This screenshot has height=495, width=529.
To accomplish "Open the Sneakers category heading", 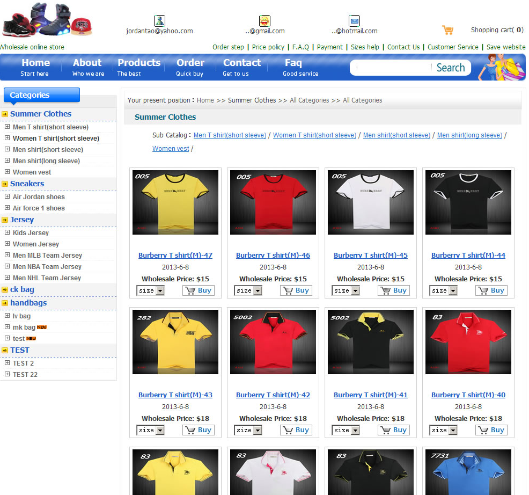I will (27, 184).
